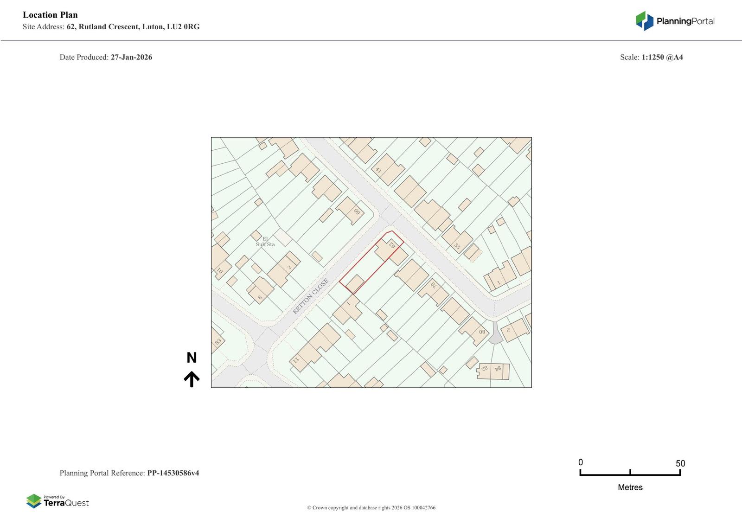Click the scale bar above Metres

point(630,473)
